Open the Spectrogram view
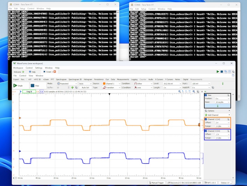 click(x=61, y=79)
